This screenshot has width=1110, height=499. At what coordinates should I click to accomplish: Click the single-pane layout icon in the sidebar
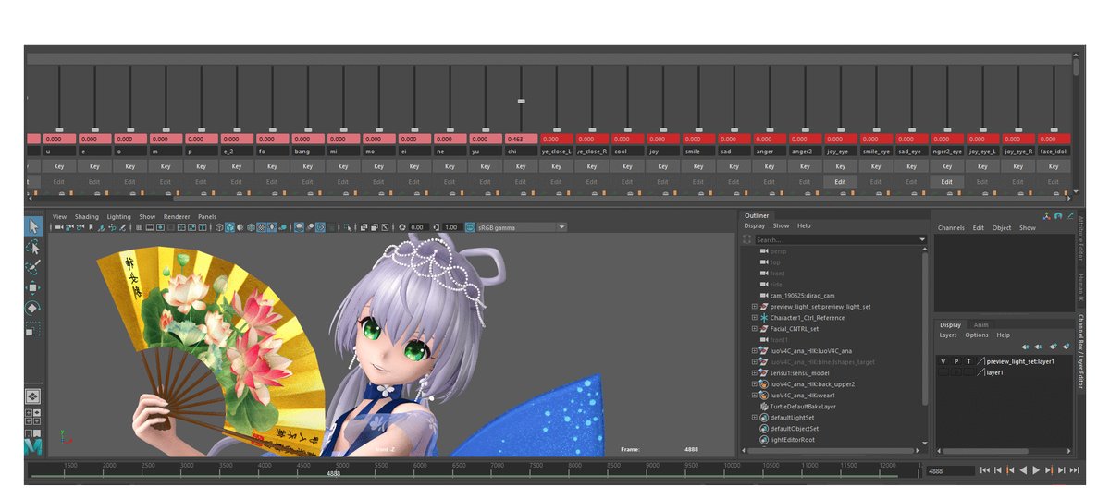pos(33,396)
